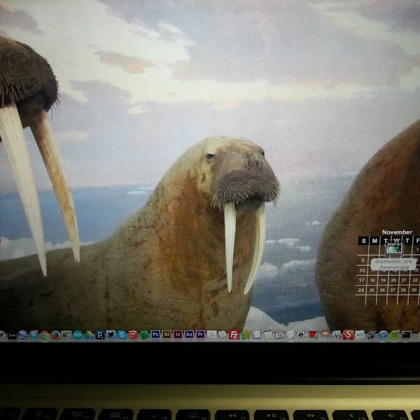This screenshot has height=420, width=420.
Task: Open the Calendar app in the dock
Action: click(280, 335)
